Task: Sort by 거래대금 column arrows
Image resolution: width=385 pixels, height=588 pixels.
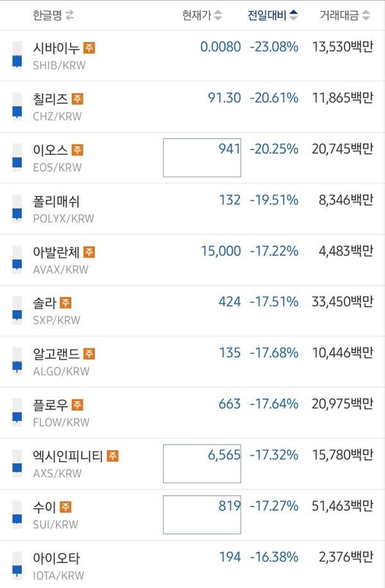Action: 365,15
